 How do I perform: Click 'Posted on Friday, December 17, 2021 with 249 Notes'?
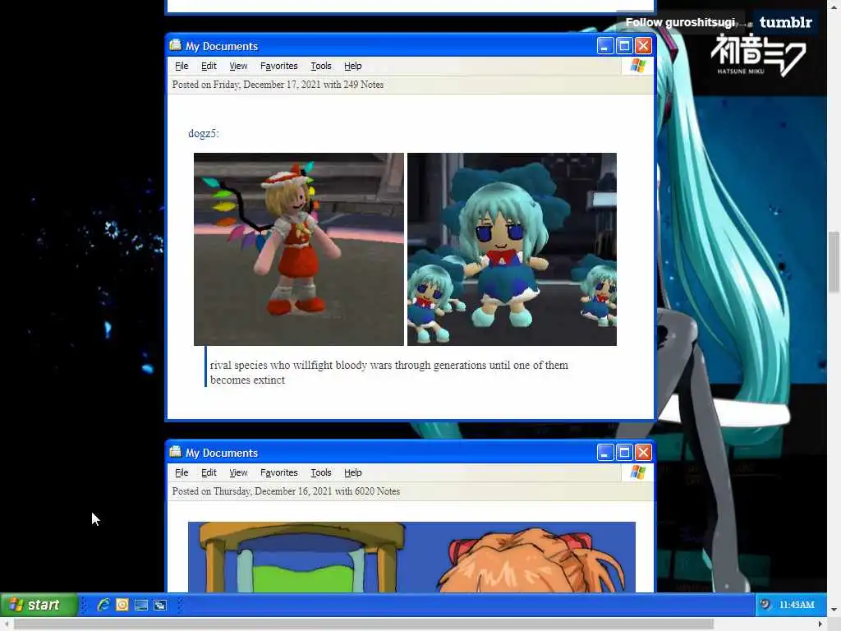click(278, 85)
